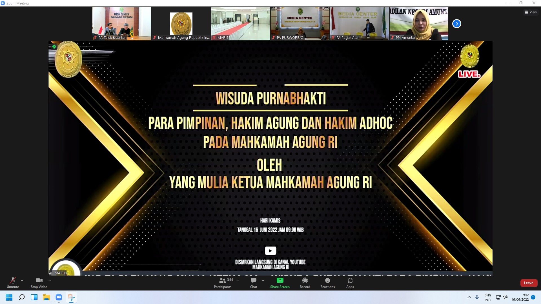
Task: Open Windows Search from taskbar
Action: (22, 297)
